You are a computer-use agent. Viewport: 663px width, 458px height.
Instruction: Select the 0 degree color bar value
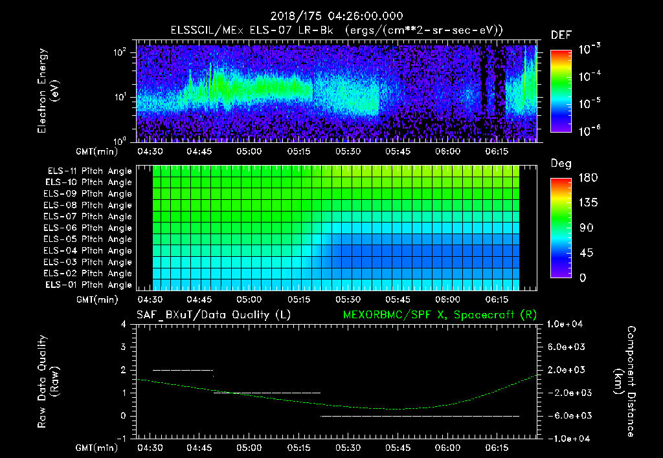(x=583, y=278)
